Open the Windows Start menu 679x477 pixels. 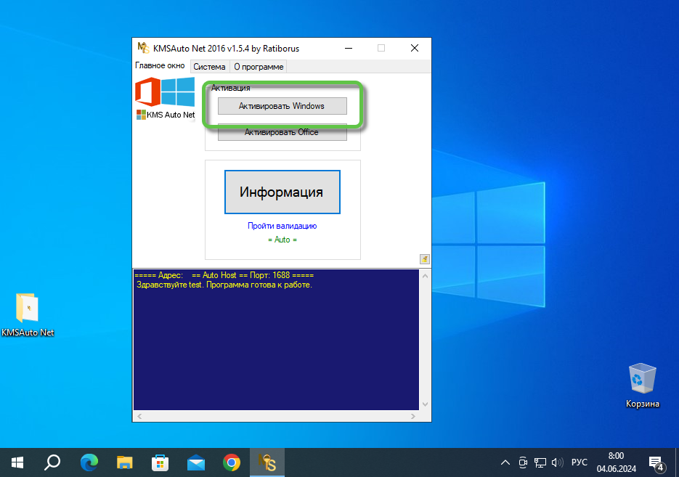(x=17, y=462)
